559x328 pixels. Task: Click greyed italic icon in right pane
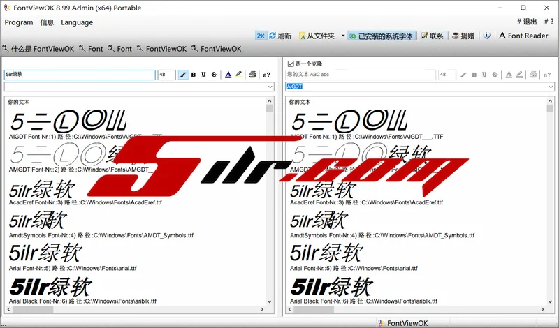coord(463,75)
